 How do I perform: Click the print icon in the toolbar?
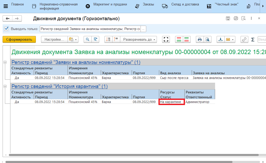[x=199, y=39]
